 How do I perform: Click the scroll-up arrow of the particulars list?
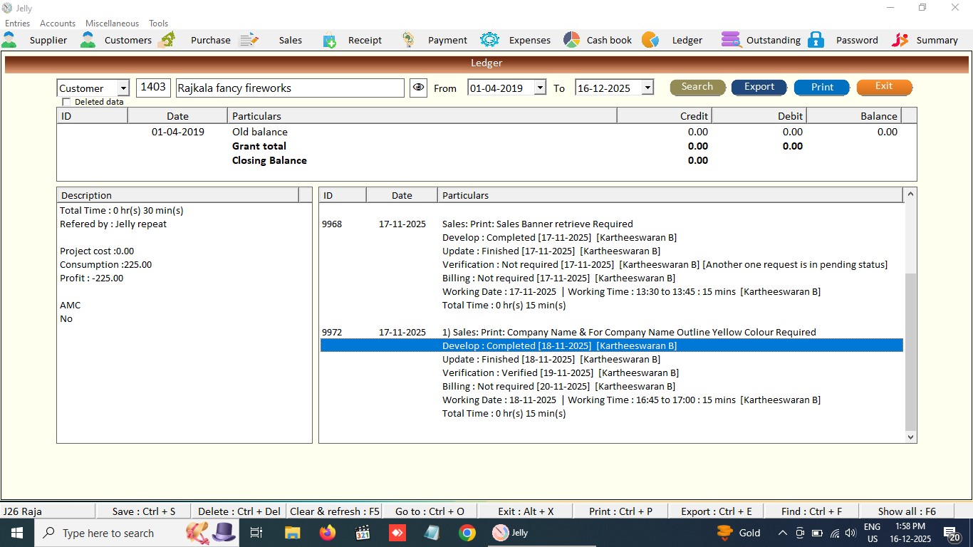pyautogui.click(x=910, y=194)
